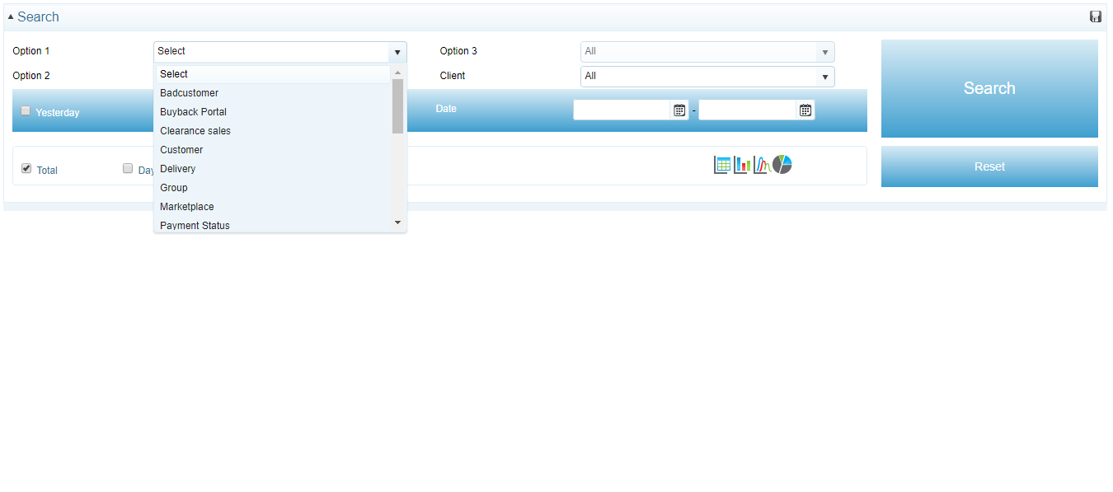This screenshot has height=492, width=1113.
Task: Click the Option 3 label
Action: (458, 51)
